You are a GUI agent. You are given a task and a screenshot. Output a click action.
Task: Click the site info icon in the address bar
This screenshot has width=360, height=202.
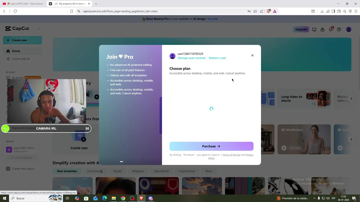click(x=79, y=11)
